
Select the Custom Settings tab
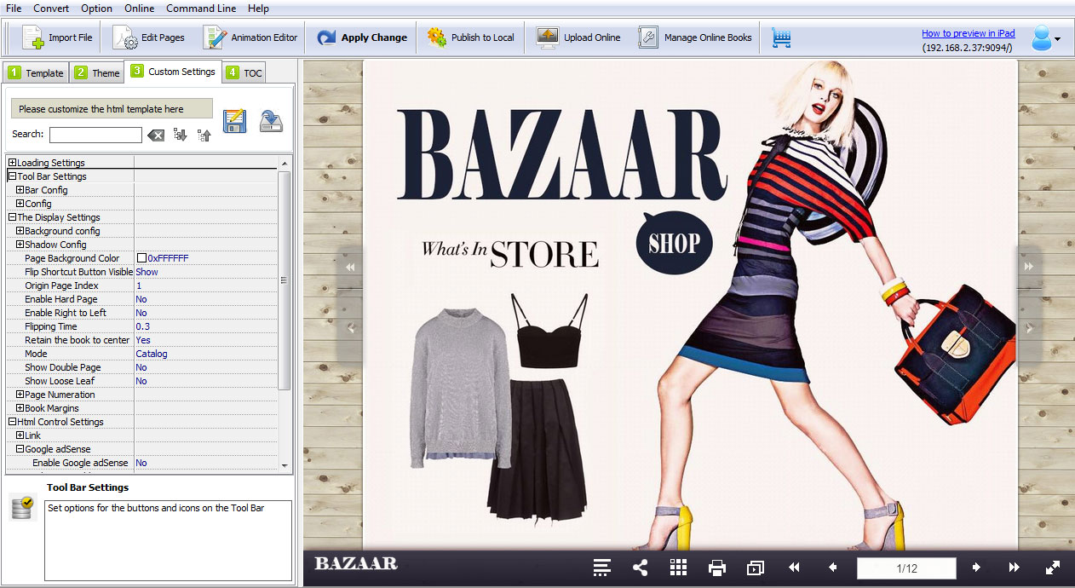[173, 72]
